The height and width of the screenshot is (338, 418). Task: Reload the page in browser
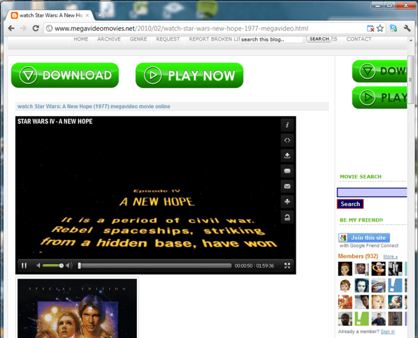coord(36,29)
